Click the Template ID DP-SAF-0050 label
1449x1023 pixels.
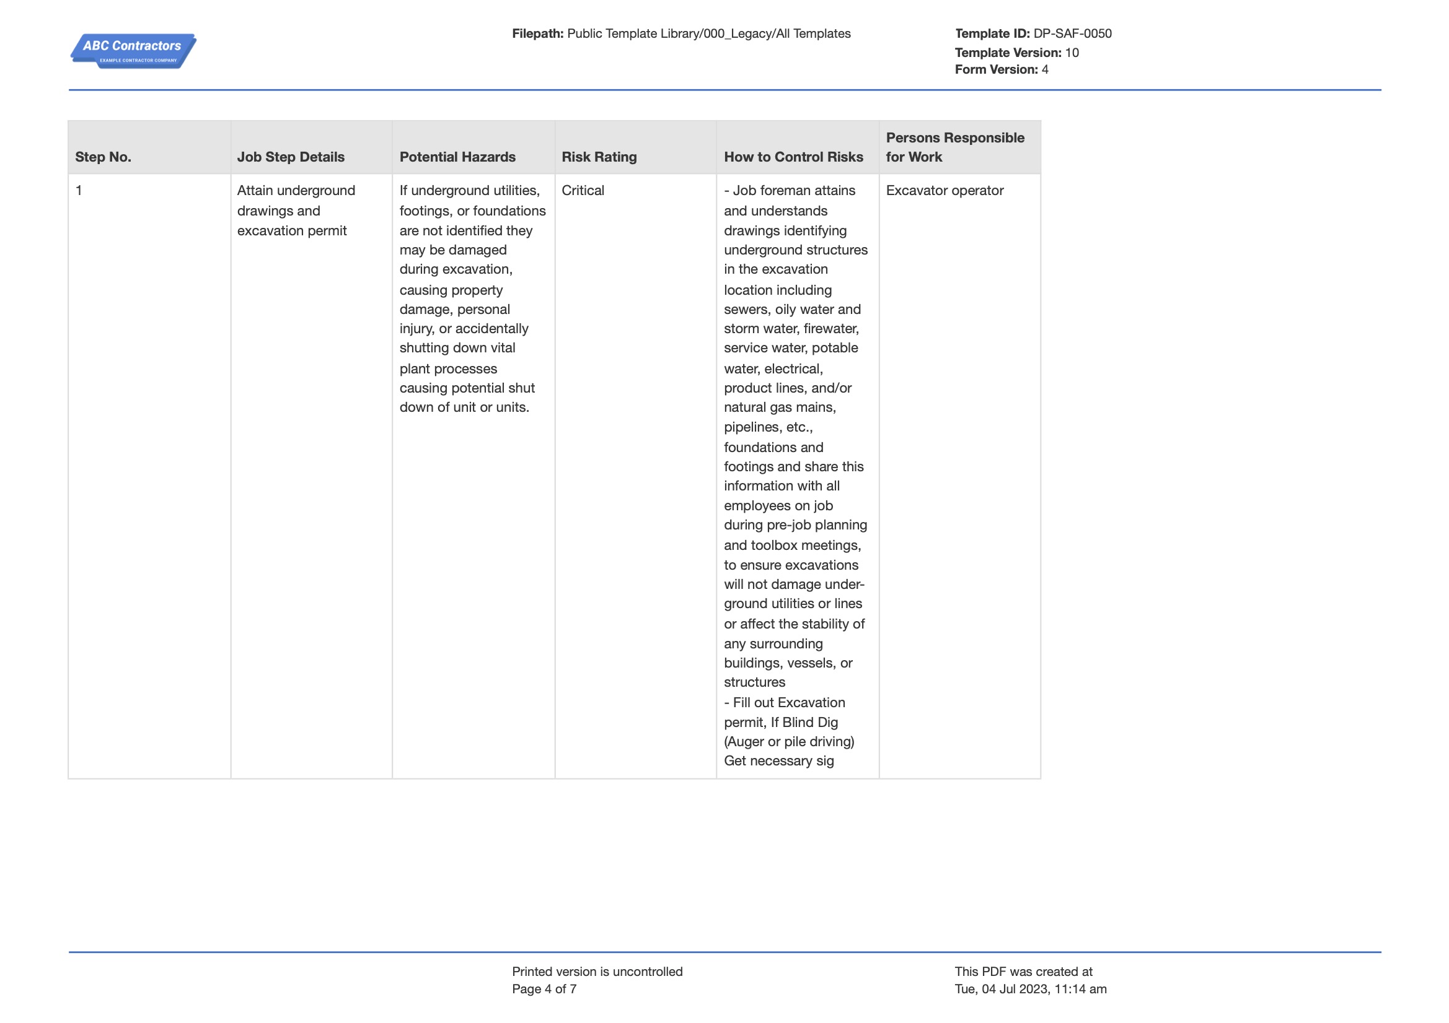[1033, 33]
